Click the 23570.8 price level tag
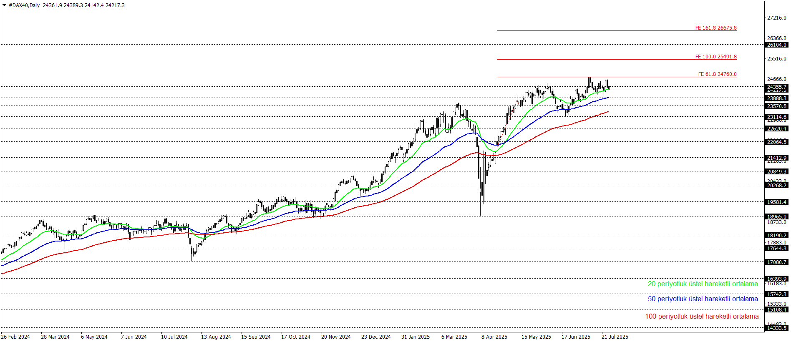Image resolution: width=791 pixels, height=342 pixels. coord(776,106)
